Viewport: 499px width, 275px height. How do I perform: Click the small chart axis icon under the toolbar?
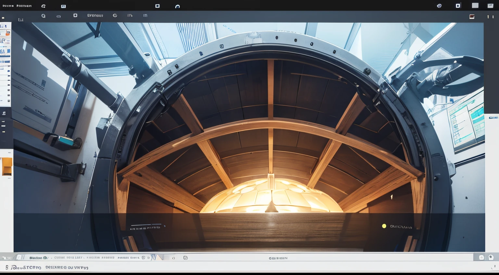pos(21,20)
